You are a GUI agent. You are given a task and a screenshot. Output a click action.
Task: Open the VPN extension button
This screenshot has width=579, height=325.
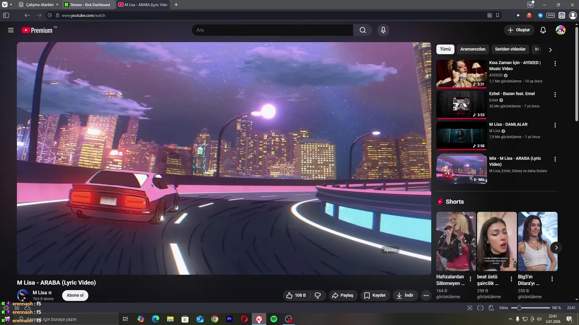click(x=551, y=15)
